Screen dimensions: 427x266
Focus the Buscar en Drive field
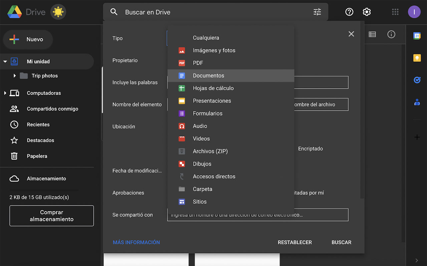[216, 12]
